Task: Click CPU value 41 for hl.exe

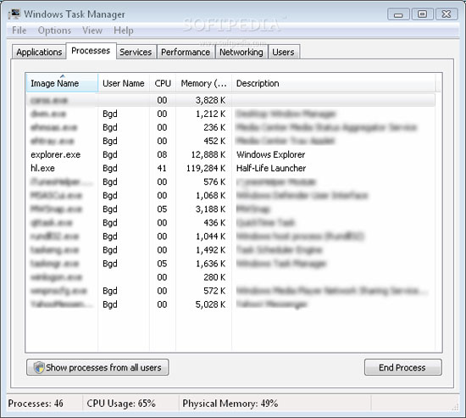Action: point(162,169)
